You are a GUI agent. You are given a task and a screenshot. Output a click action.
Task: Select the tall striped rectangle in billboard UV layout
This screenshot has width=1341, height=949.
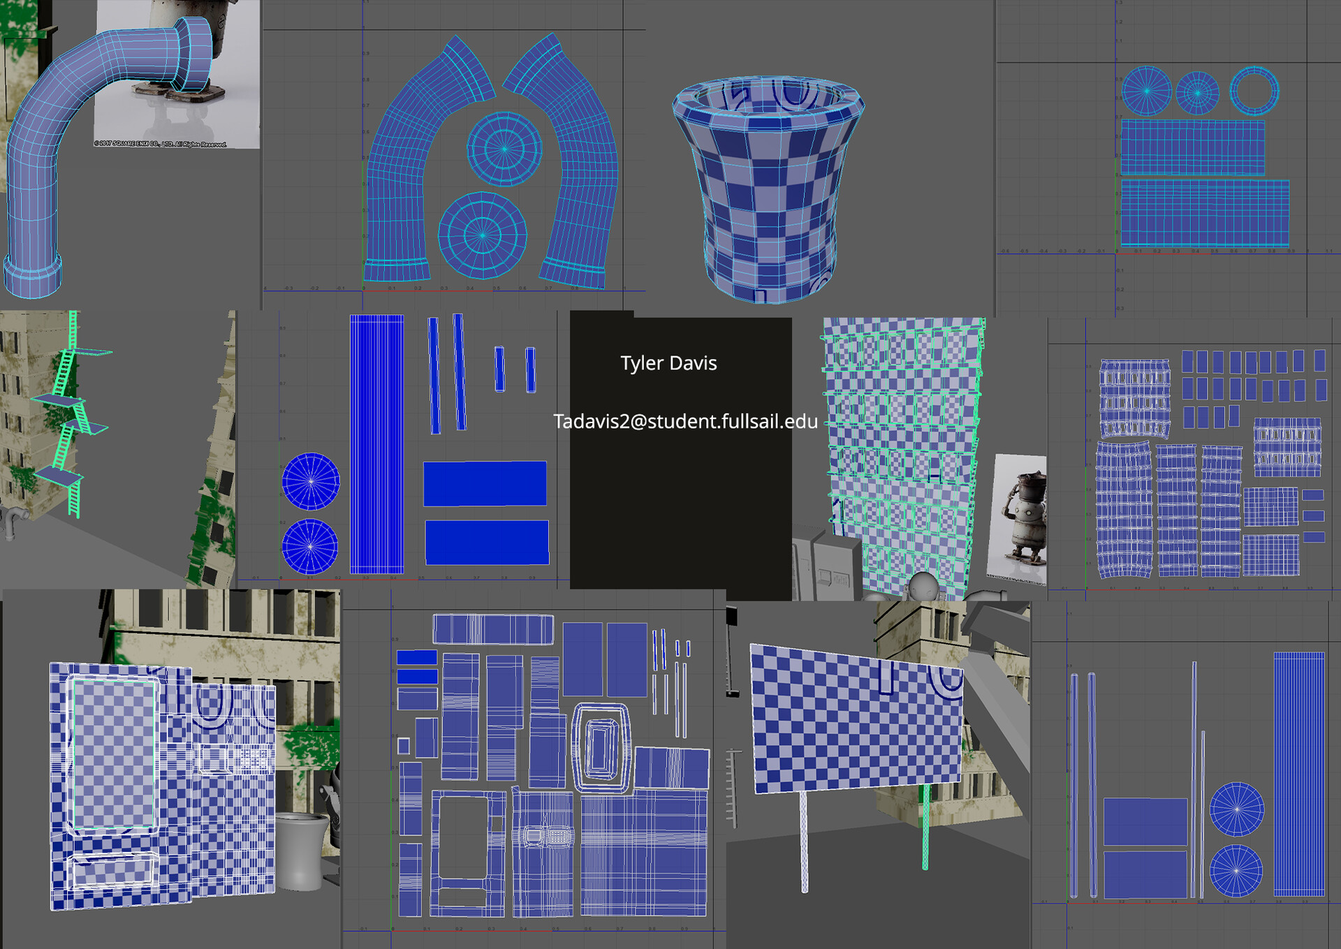1298,774
